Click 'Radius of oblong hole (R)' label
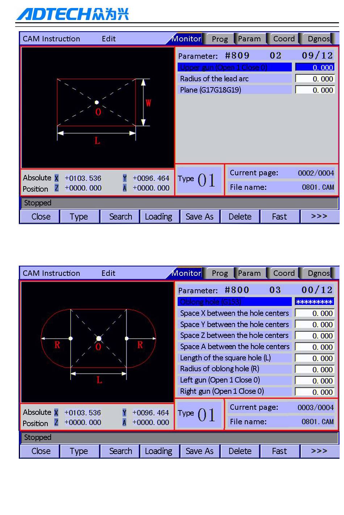This screenshot has width=344, height=515. point(235,369)
